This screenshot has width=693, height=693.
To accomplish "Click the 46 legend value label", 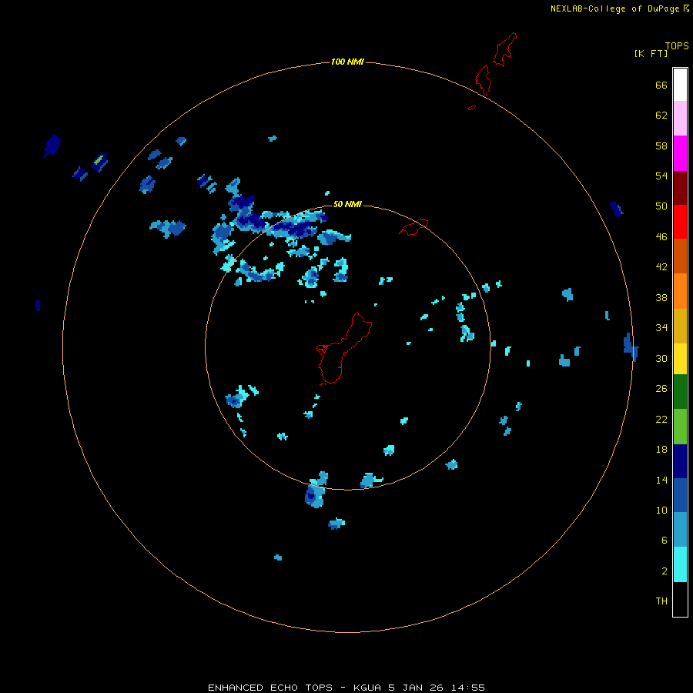I will coord(661,237).
